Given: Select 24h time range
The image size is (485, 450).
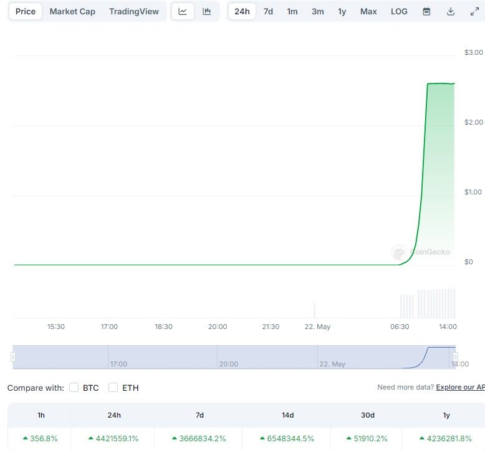Looking at the screenshot, I should pos(242,11).
